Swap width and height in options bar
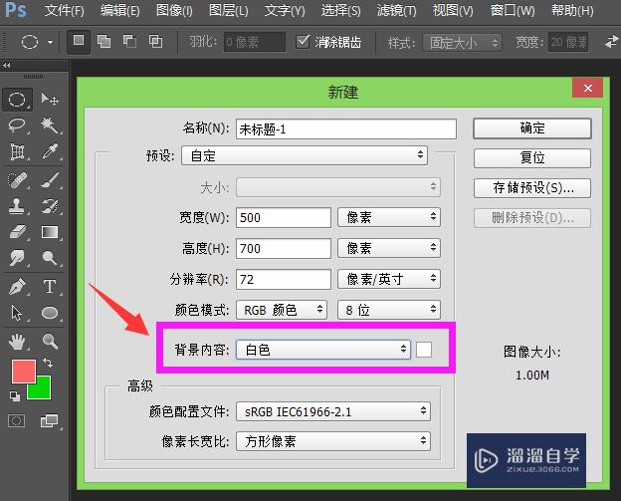The height and width of the screenshot is (501, 621). tap(611, 42)
